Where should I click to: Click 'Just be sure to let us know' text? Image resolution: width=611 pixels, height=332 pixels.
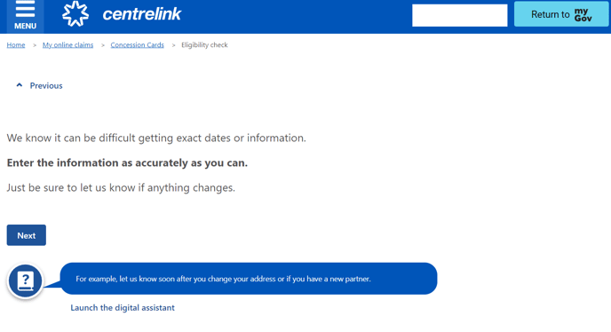pyautogui.click(x=121, y=188)
